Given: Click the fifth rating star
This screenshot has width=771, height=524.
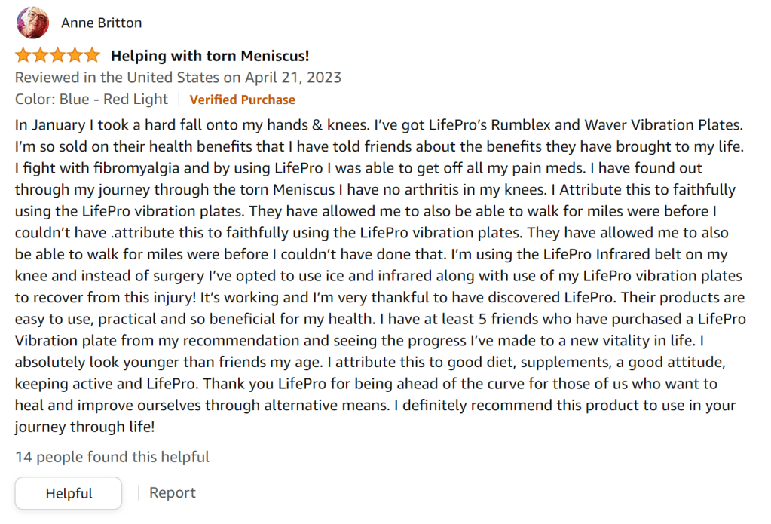Looking at the screenshot, I should pyautogui.click(x=91, y=55).
